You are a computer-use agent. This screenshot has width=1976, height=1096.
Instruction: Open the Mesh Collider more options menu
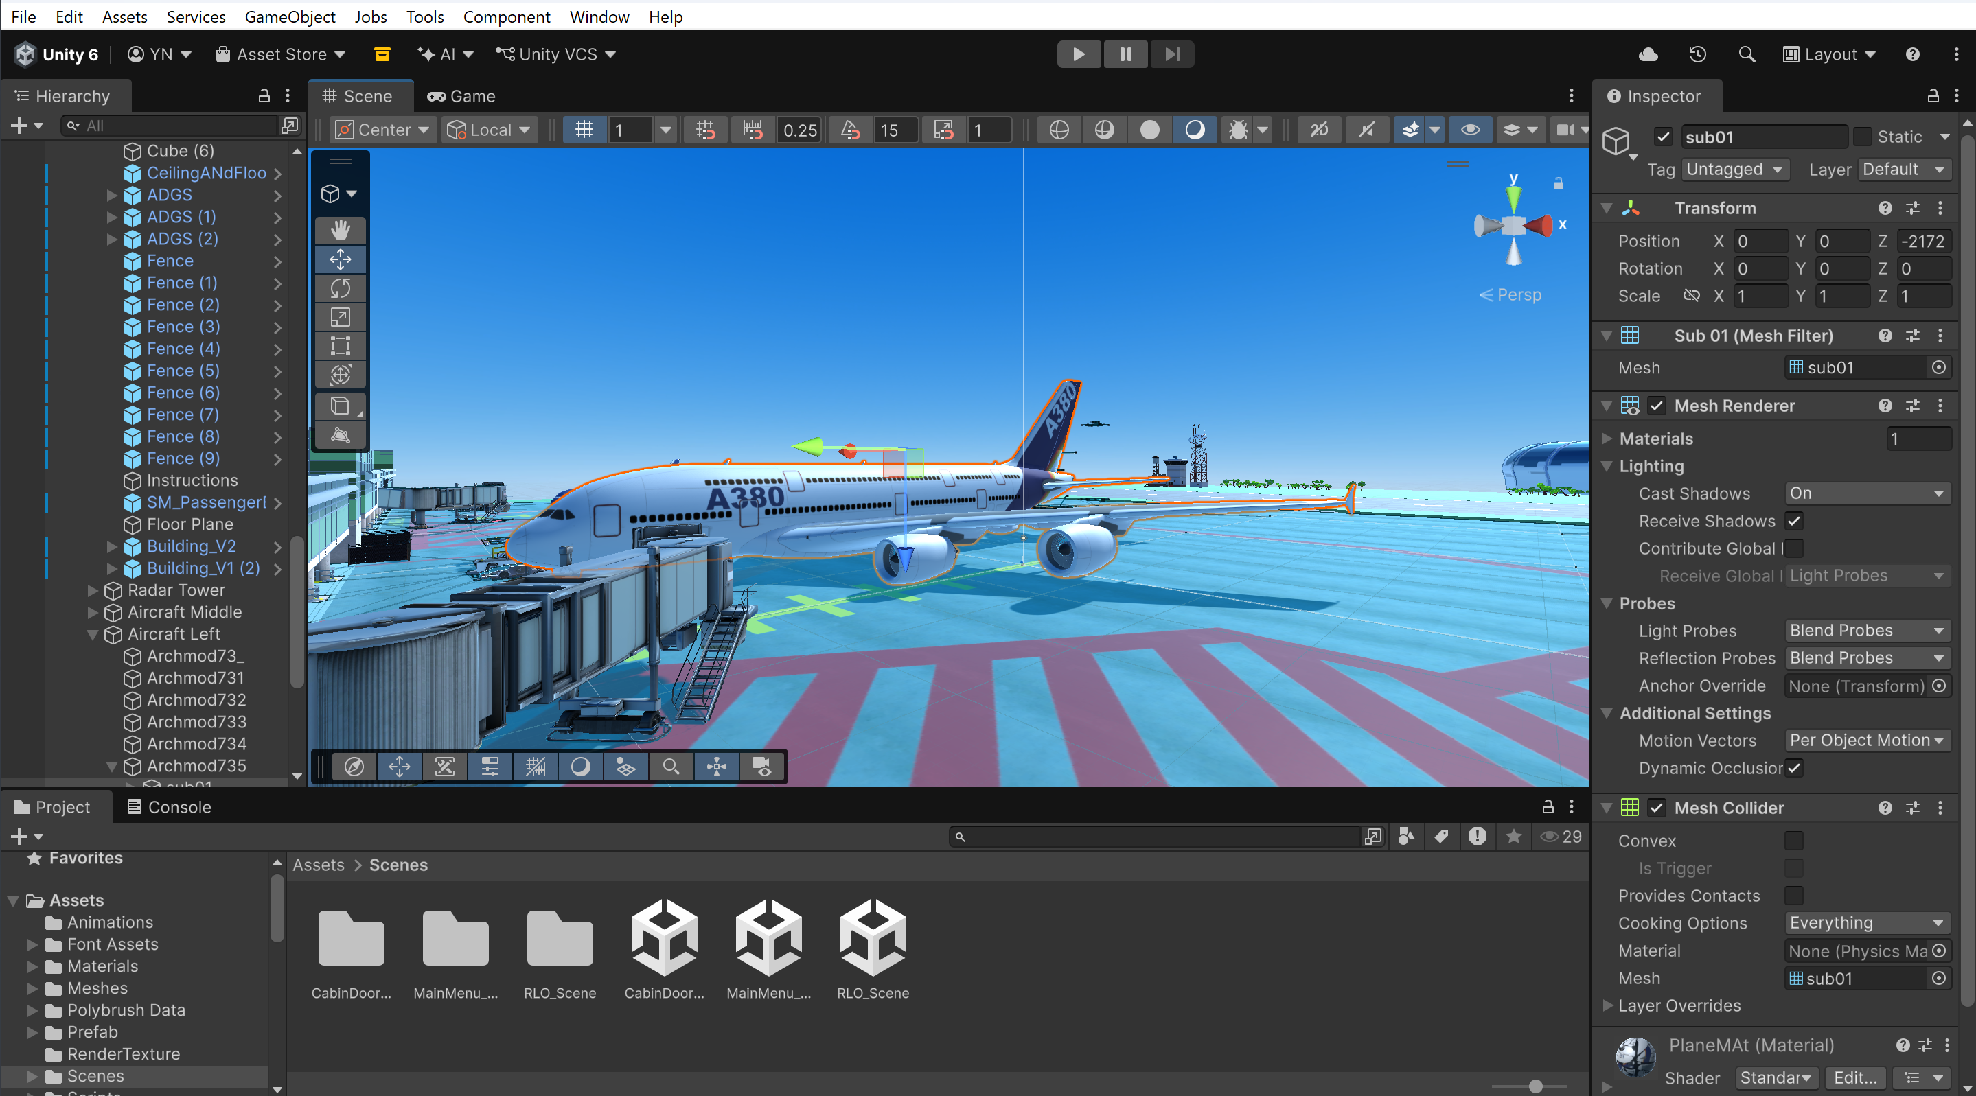(1940, 808)
